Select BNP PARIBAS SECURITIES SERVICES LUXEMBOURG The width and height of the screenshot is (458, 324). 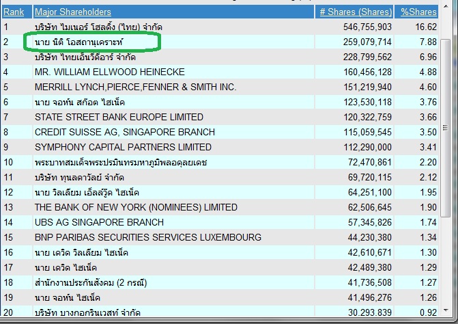pos(148,237)
